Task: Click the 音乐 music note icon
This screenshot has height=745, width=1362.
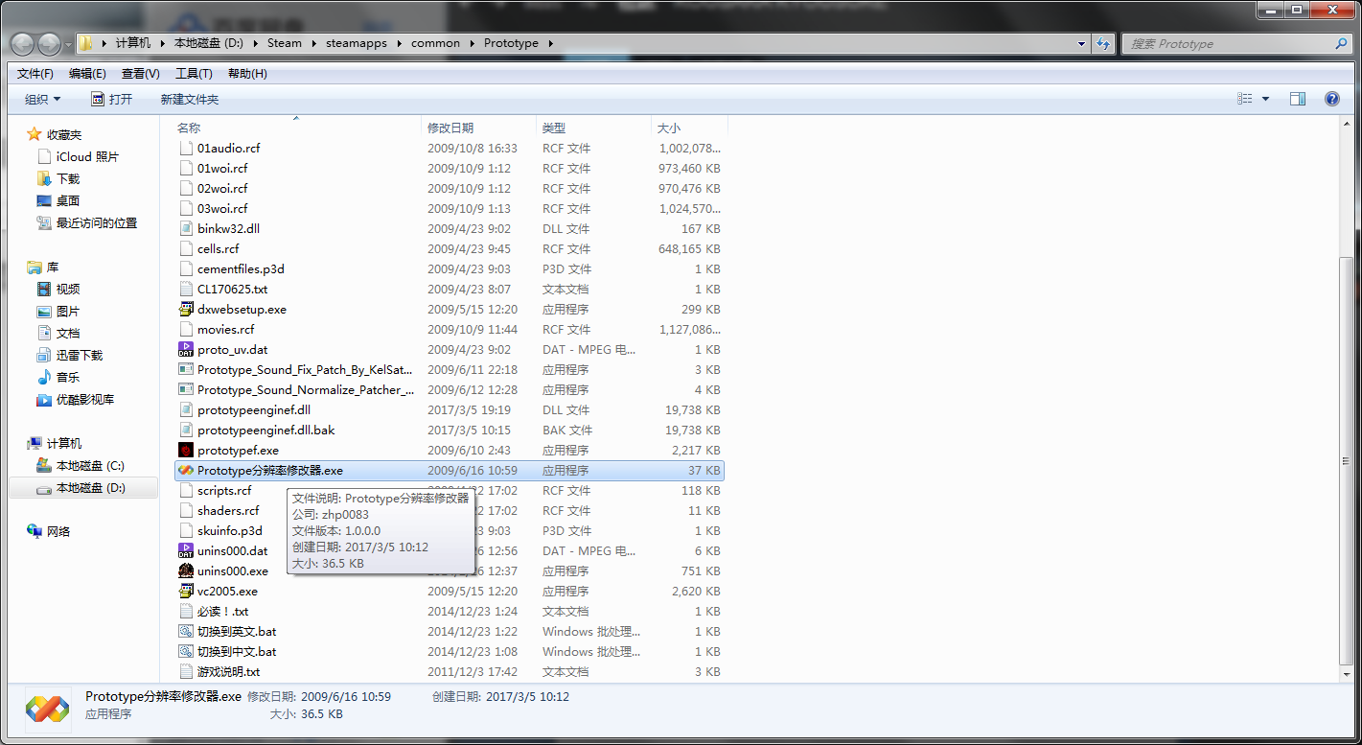Action: pos(44,378)
